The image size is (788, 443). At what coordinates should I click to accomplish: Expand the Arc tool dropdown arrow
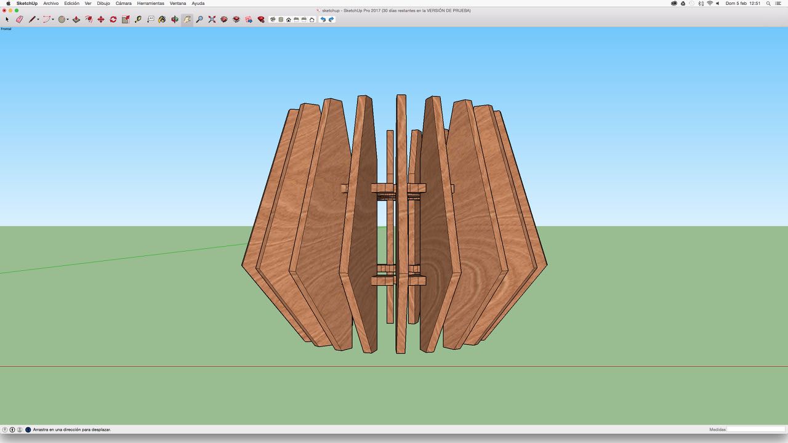[53, 20]
